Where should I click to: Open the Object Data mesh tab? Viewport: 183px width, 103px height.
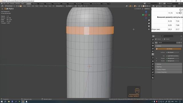pyautogui.click(x=153, y=75)
